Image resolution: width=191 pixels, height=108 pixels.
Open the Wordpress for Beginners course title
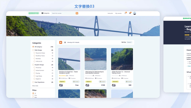pos(68,72)
